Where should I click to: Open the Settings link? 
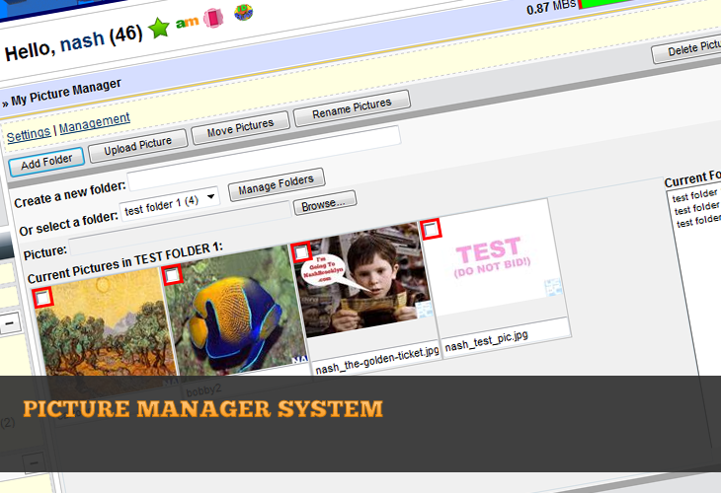[x=29, y=134]
